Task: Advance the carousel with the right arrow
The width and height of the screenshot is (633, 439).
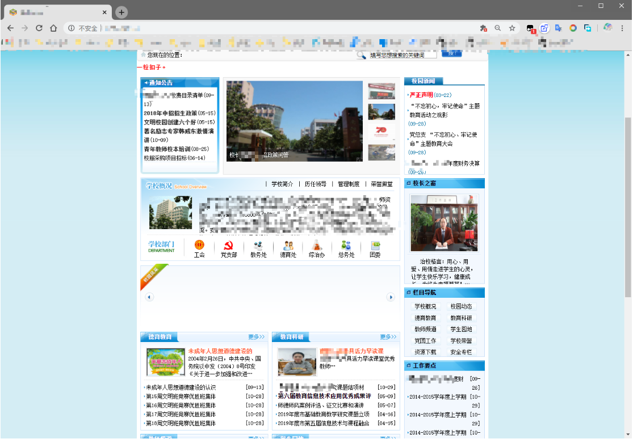Action: click(x=391, y=296)
